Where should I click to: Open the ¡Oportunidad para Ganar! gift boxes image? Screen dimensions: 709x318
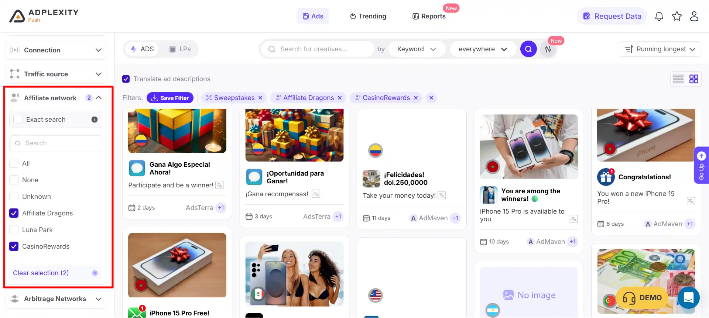[294, 135]
